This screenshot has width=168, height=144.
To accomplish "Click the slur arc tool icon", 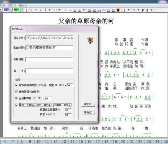I will pos(56,10).
